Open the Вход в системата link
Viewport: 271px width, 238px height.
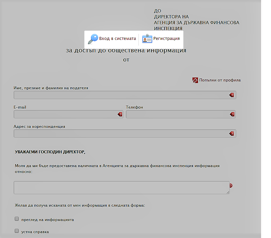tap(117, 39)
